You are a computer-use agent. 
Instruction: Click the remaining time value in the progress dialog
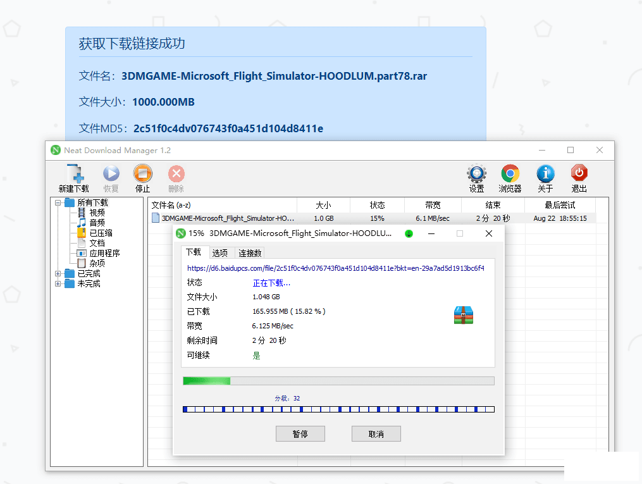269,340
